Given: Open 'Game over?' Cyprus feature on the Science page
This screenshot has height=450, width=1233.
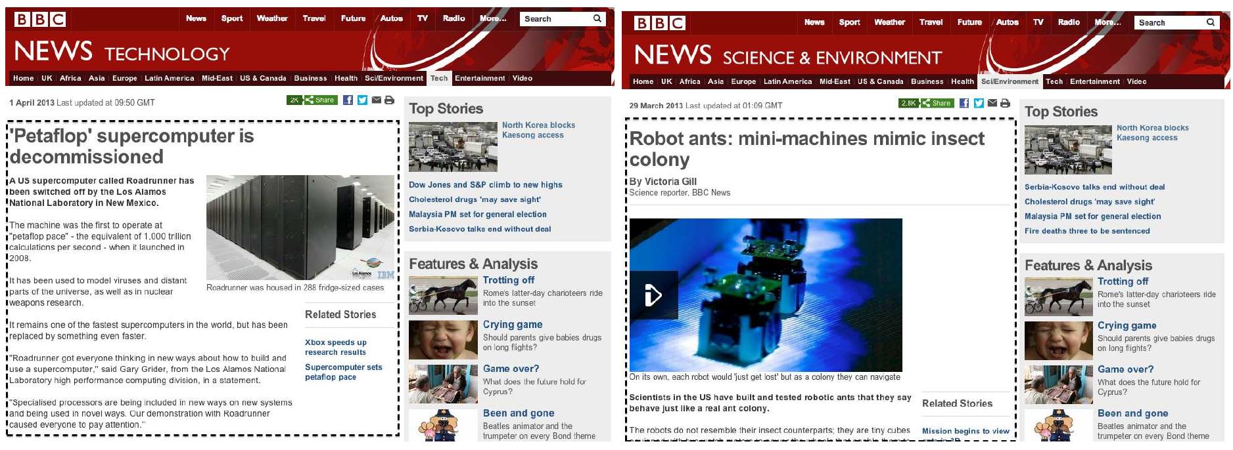Looking at the screenshot, I should [x=1125, y=369].
